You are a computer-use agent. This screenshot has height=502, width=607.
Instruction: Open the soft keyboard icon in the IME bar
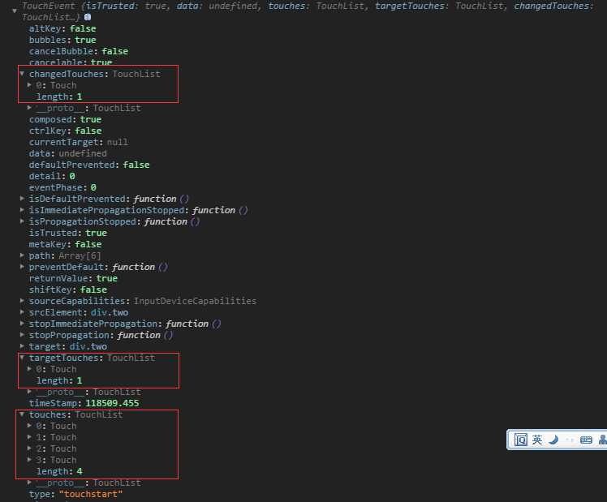[x=586, y=440]
